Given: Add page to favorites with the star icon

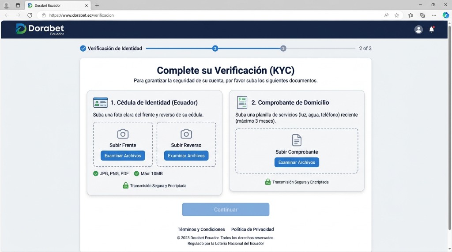Looking at the screenshot, I should point(397,15).
